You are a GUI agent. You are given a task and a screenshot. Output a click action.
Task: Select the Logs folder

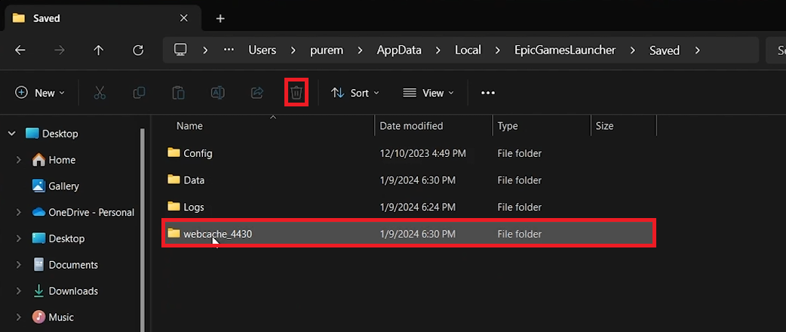(194, 207)
